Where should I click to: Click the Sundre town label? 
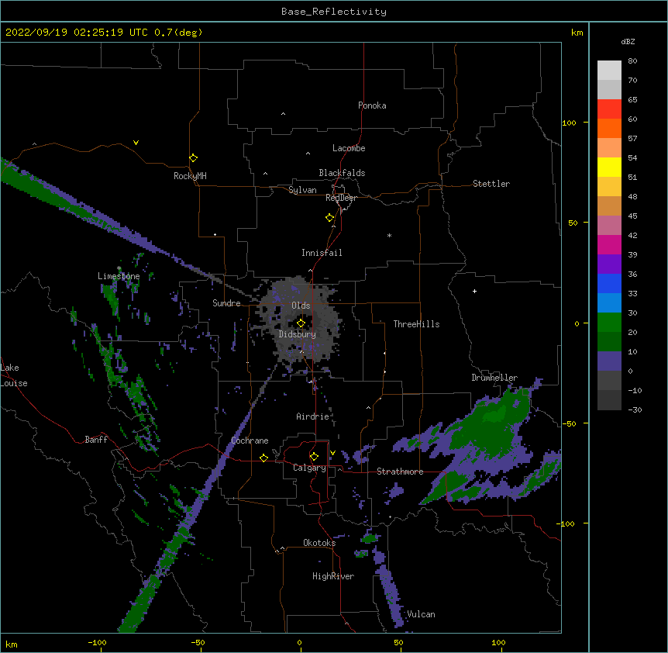point(226,303)
